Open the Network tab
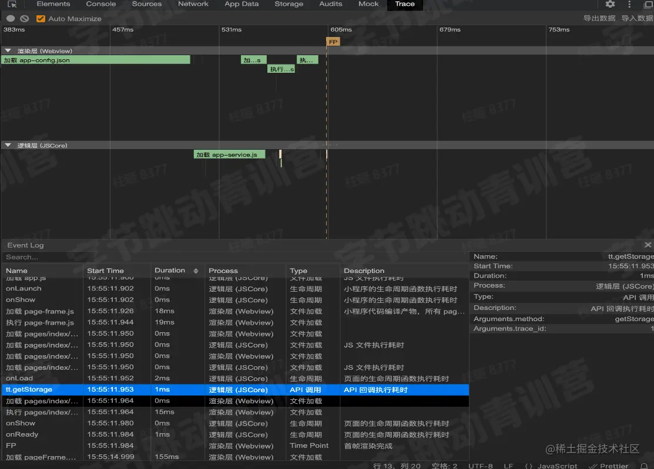The height and width of the screenshot is (469, 654). point(193,4)
